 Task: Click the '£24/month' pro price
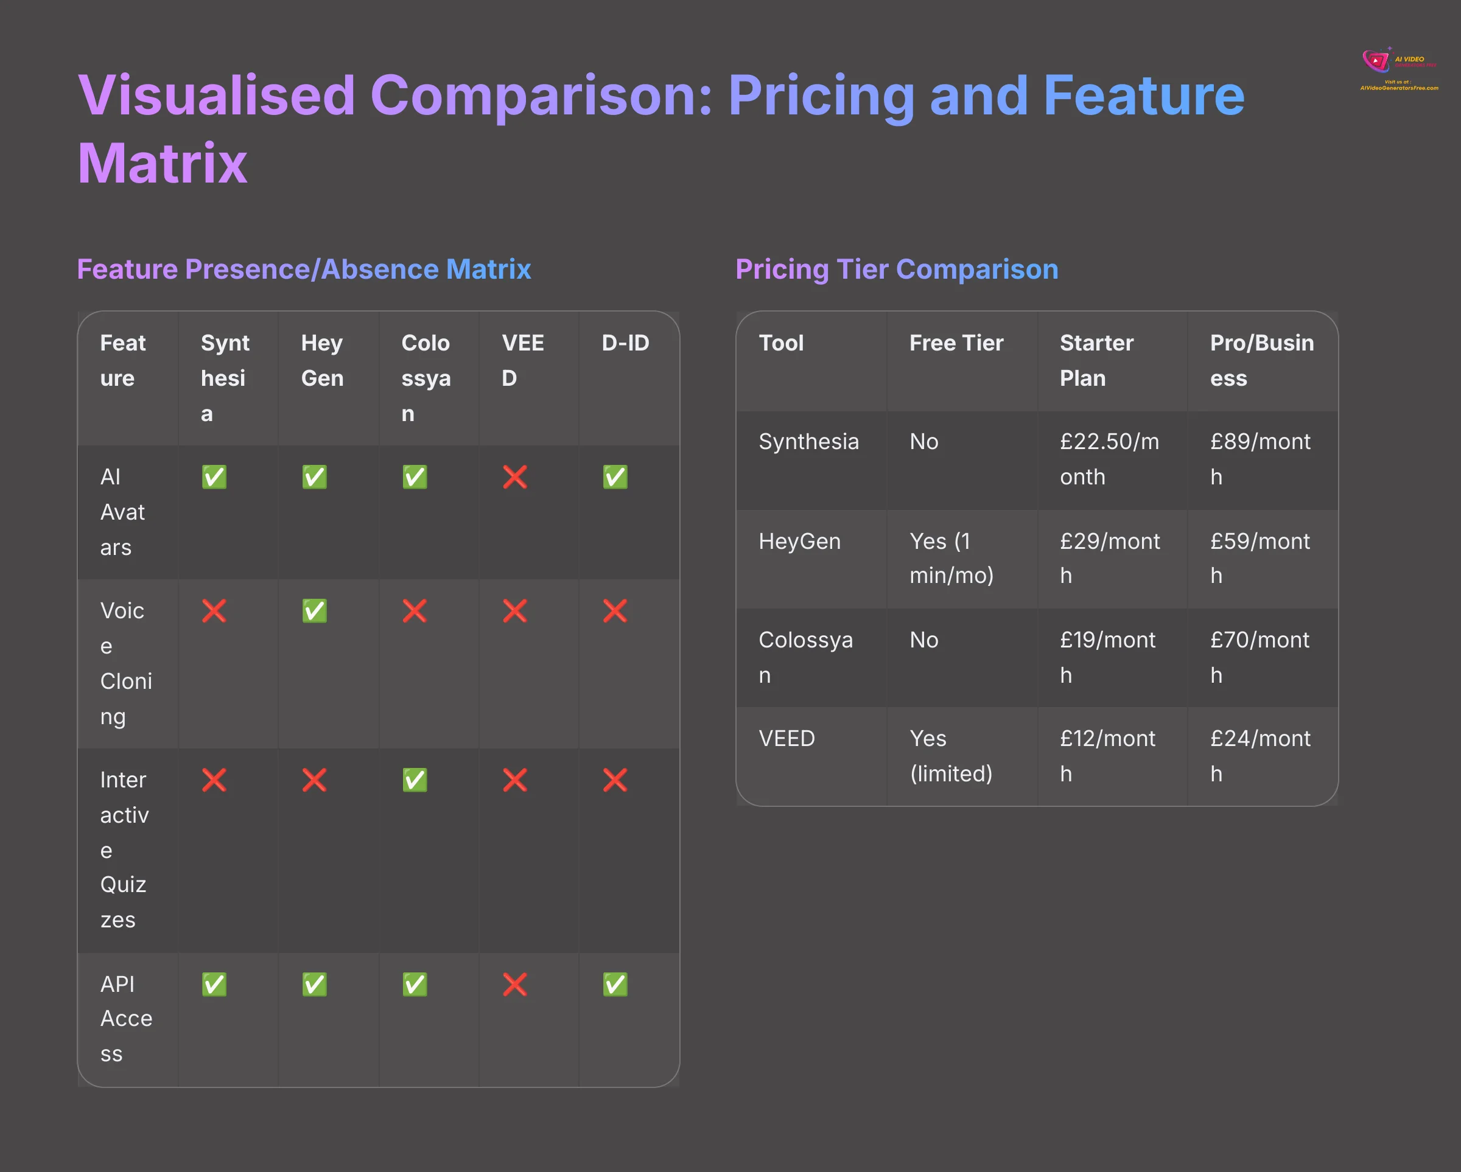pyautogui.click(x=1261, y=756)
